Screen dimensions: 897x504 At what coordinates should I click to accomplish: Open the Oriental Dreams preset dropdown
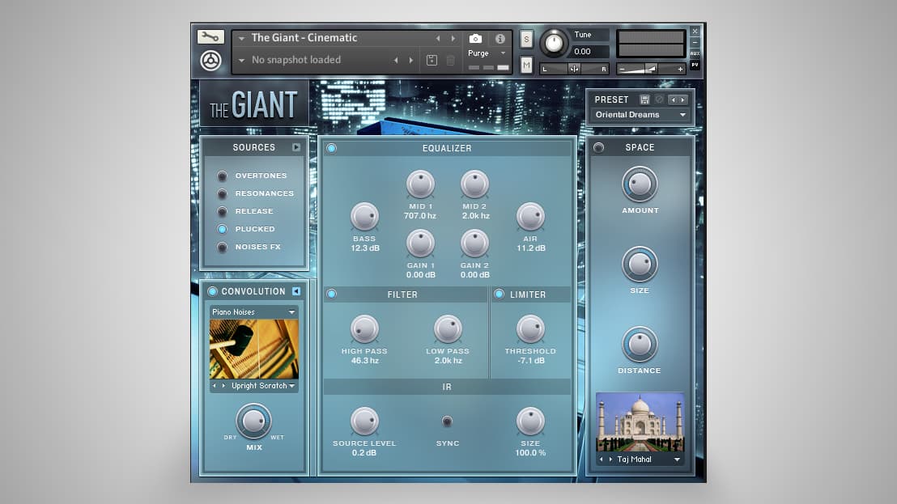coord(640,115)
